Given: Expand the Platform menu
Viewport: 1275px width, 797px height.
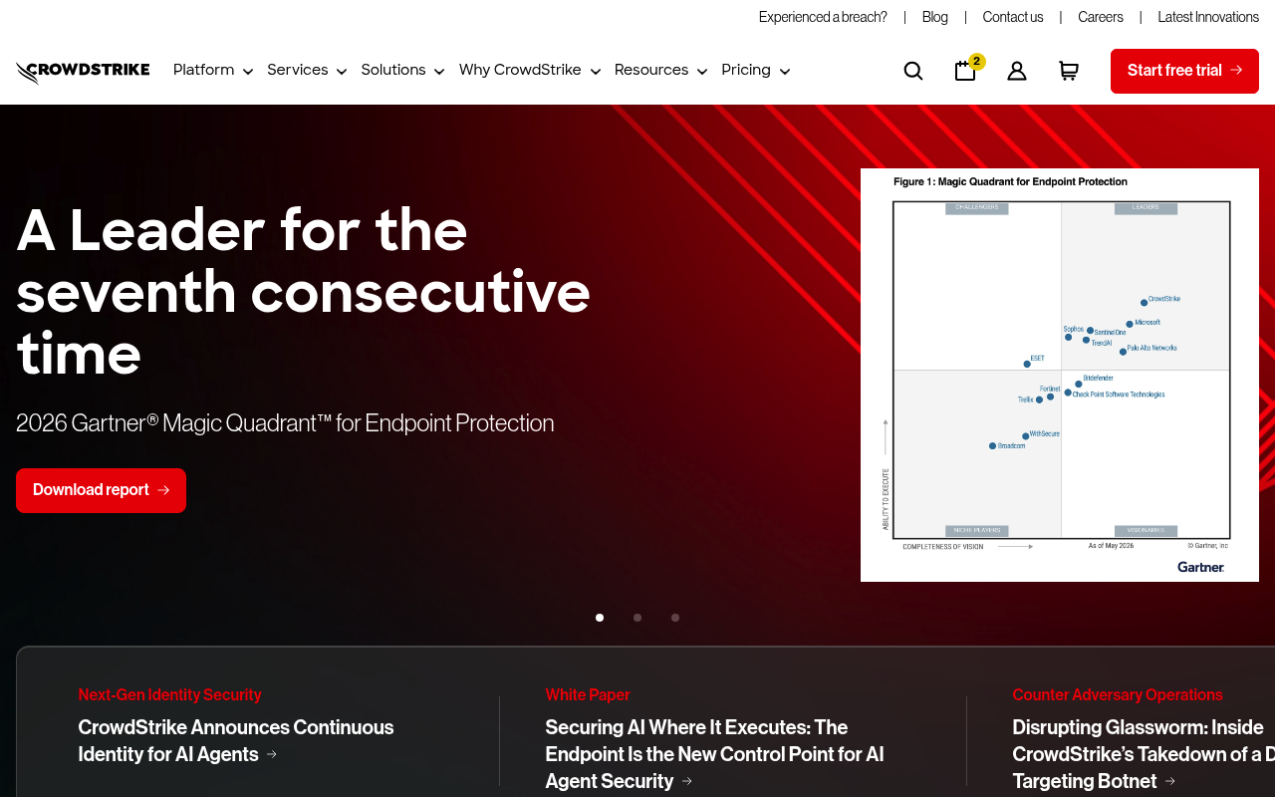Looking at the screenshot, I should pyautogui.click(x=213, y=71).
